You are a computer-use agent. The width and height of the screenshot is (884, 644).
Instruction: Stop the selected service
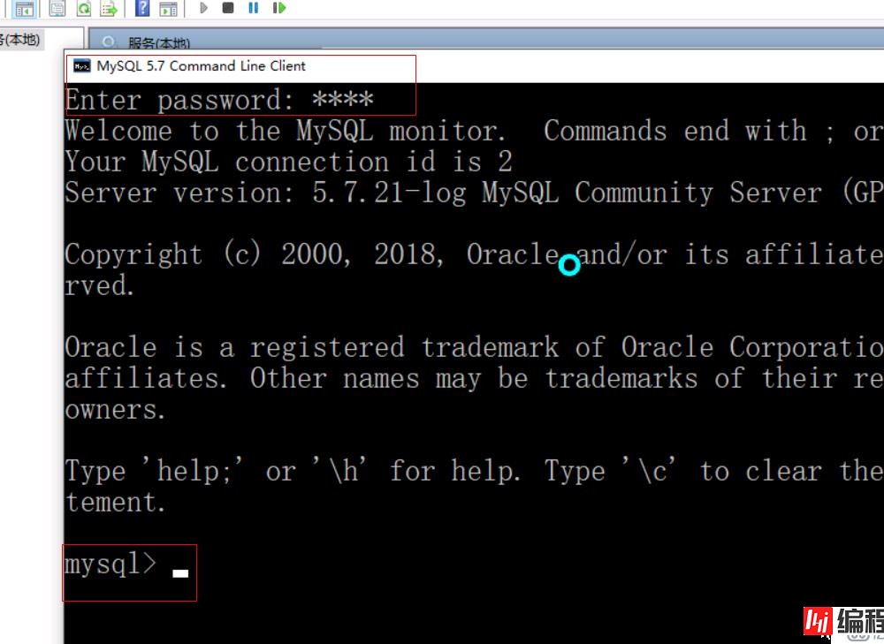tap(229, 9)
